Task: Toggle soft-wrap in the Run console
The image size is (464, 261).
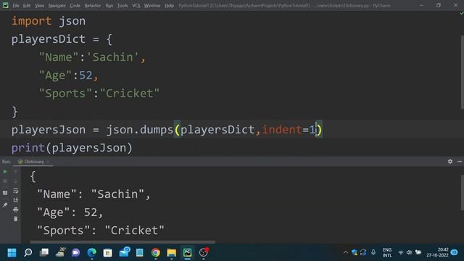Action: [16, 191]
